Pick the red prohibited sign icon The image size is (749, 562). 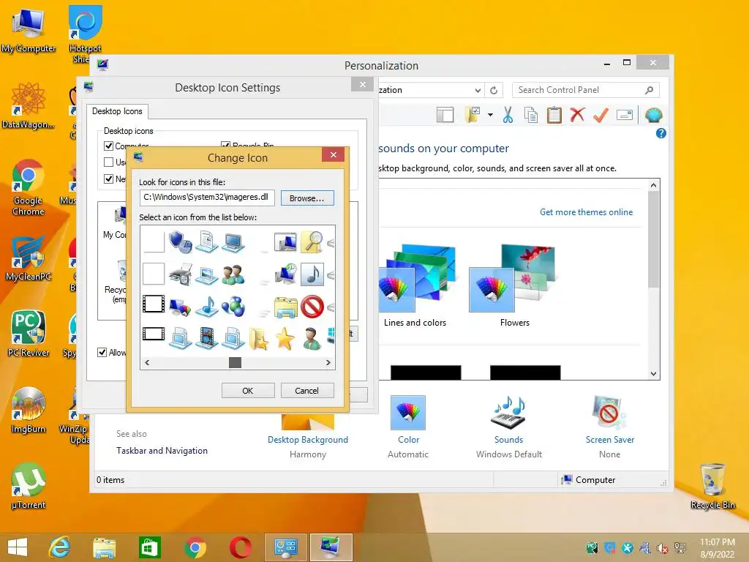coord(312,307)
